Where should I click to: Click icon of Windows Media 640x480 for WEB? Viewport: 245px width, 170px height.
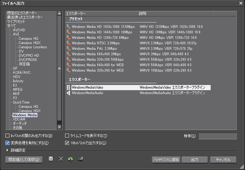coord(68,65)
